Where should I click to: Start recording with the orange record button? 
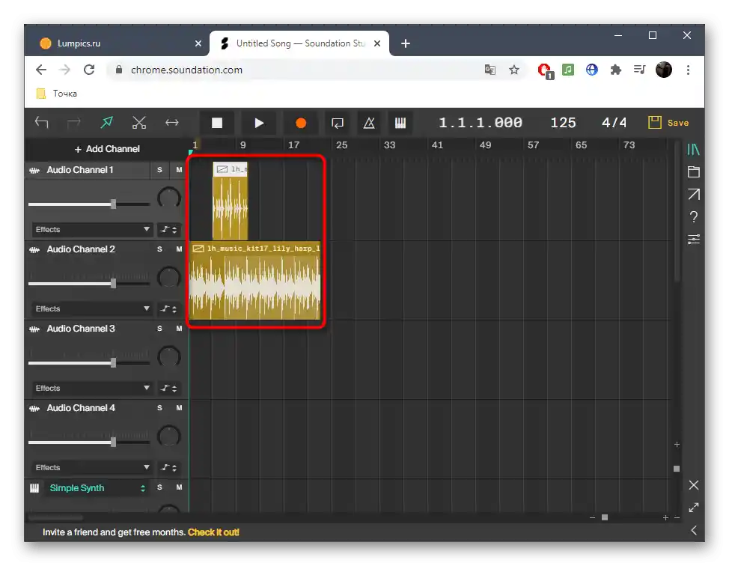click(x=301, y=123)
